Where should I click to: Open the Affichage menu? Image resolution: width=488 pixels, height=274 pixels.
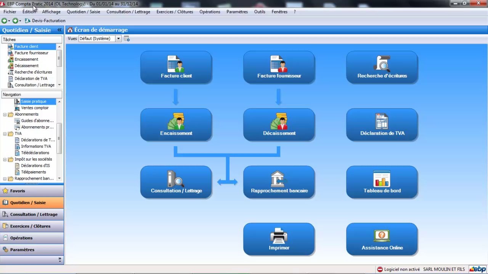pyautogui.click(x=51, y=12)
